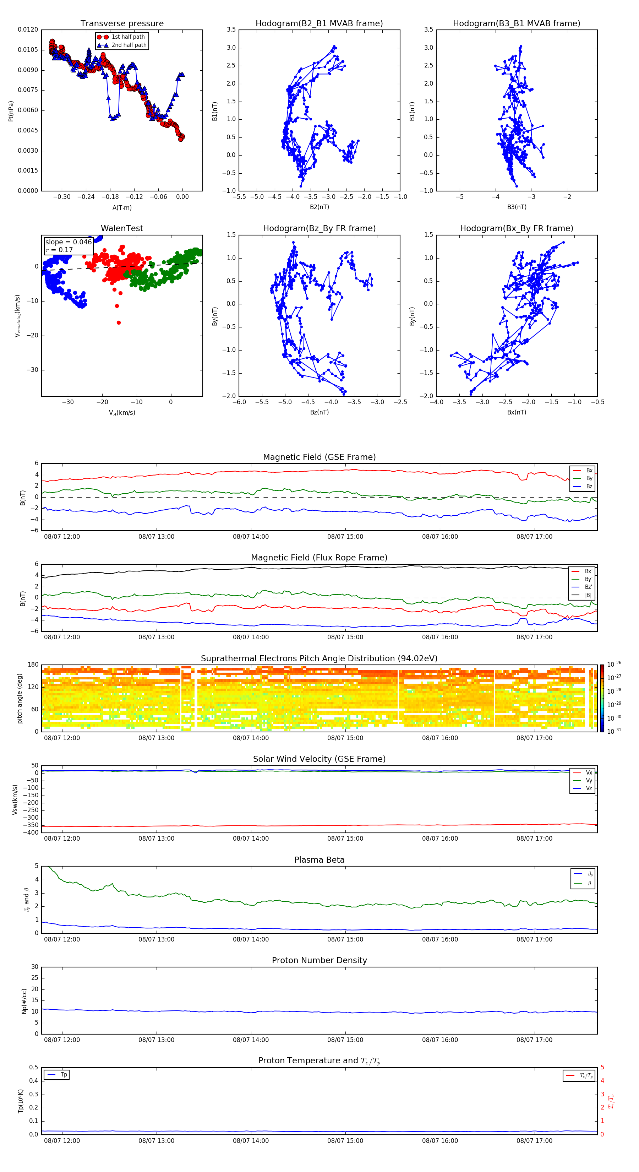Click the 'Hodogram(Bx_By FR frame)' title

516,228
